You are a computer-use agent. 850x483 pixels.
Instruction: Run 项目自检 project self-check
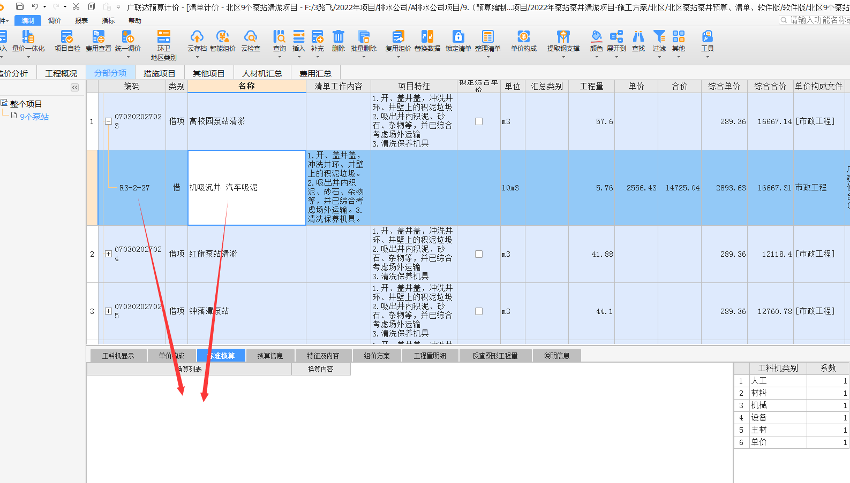67,41
